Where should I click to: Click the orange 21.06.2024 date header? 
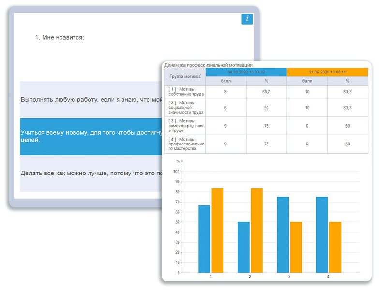coord(327,72)
